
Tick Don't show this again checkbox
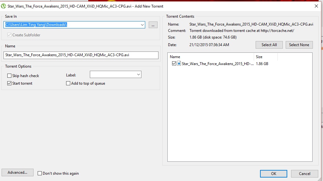pyautogui.click(x=40, y=173)
